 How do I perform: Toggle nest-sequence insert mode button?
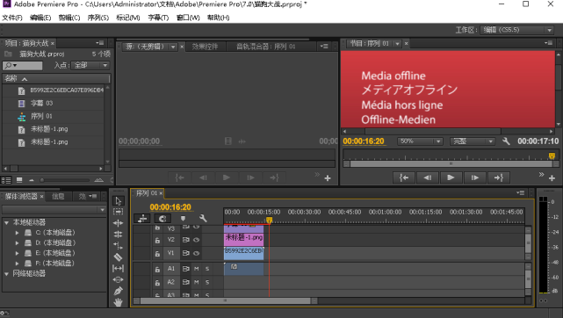[142, 218]
